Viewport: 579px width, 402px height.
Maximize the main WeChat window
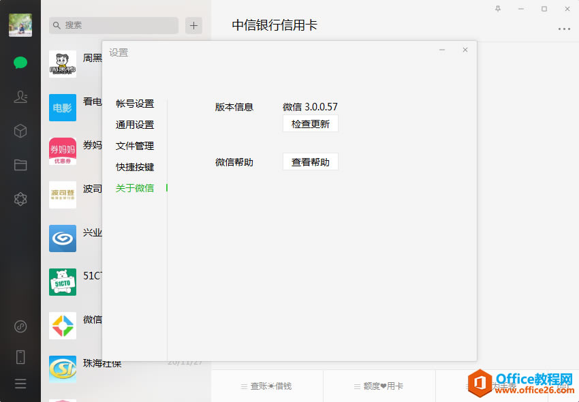tap(544, 9)
